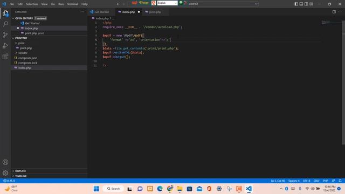345x194 pixels.
Task: Open composer.lock file
Action: [x=49, y=63]
